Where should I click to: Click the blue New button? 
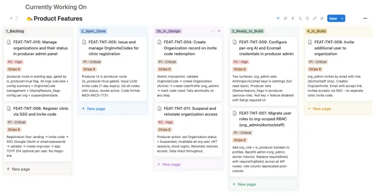click(333, 19)
